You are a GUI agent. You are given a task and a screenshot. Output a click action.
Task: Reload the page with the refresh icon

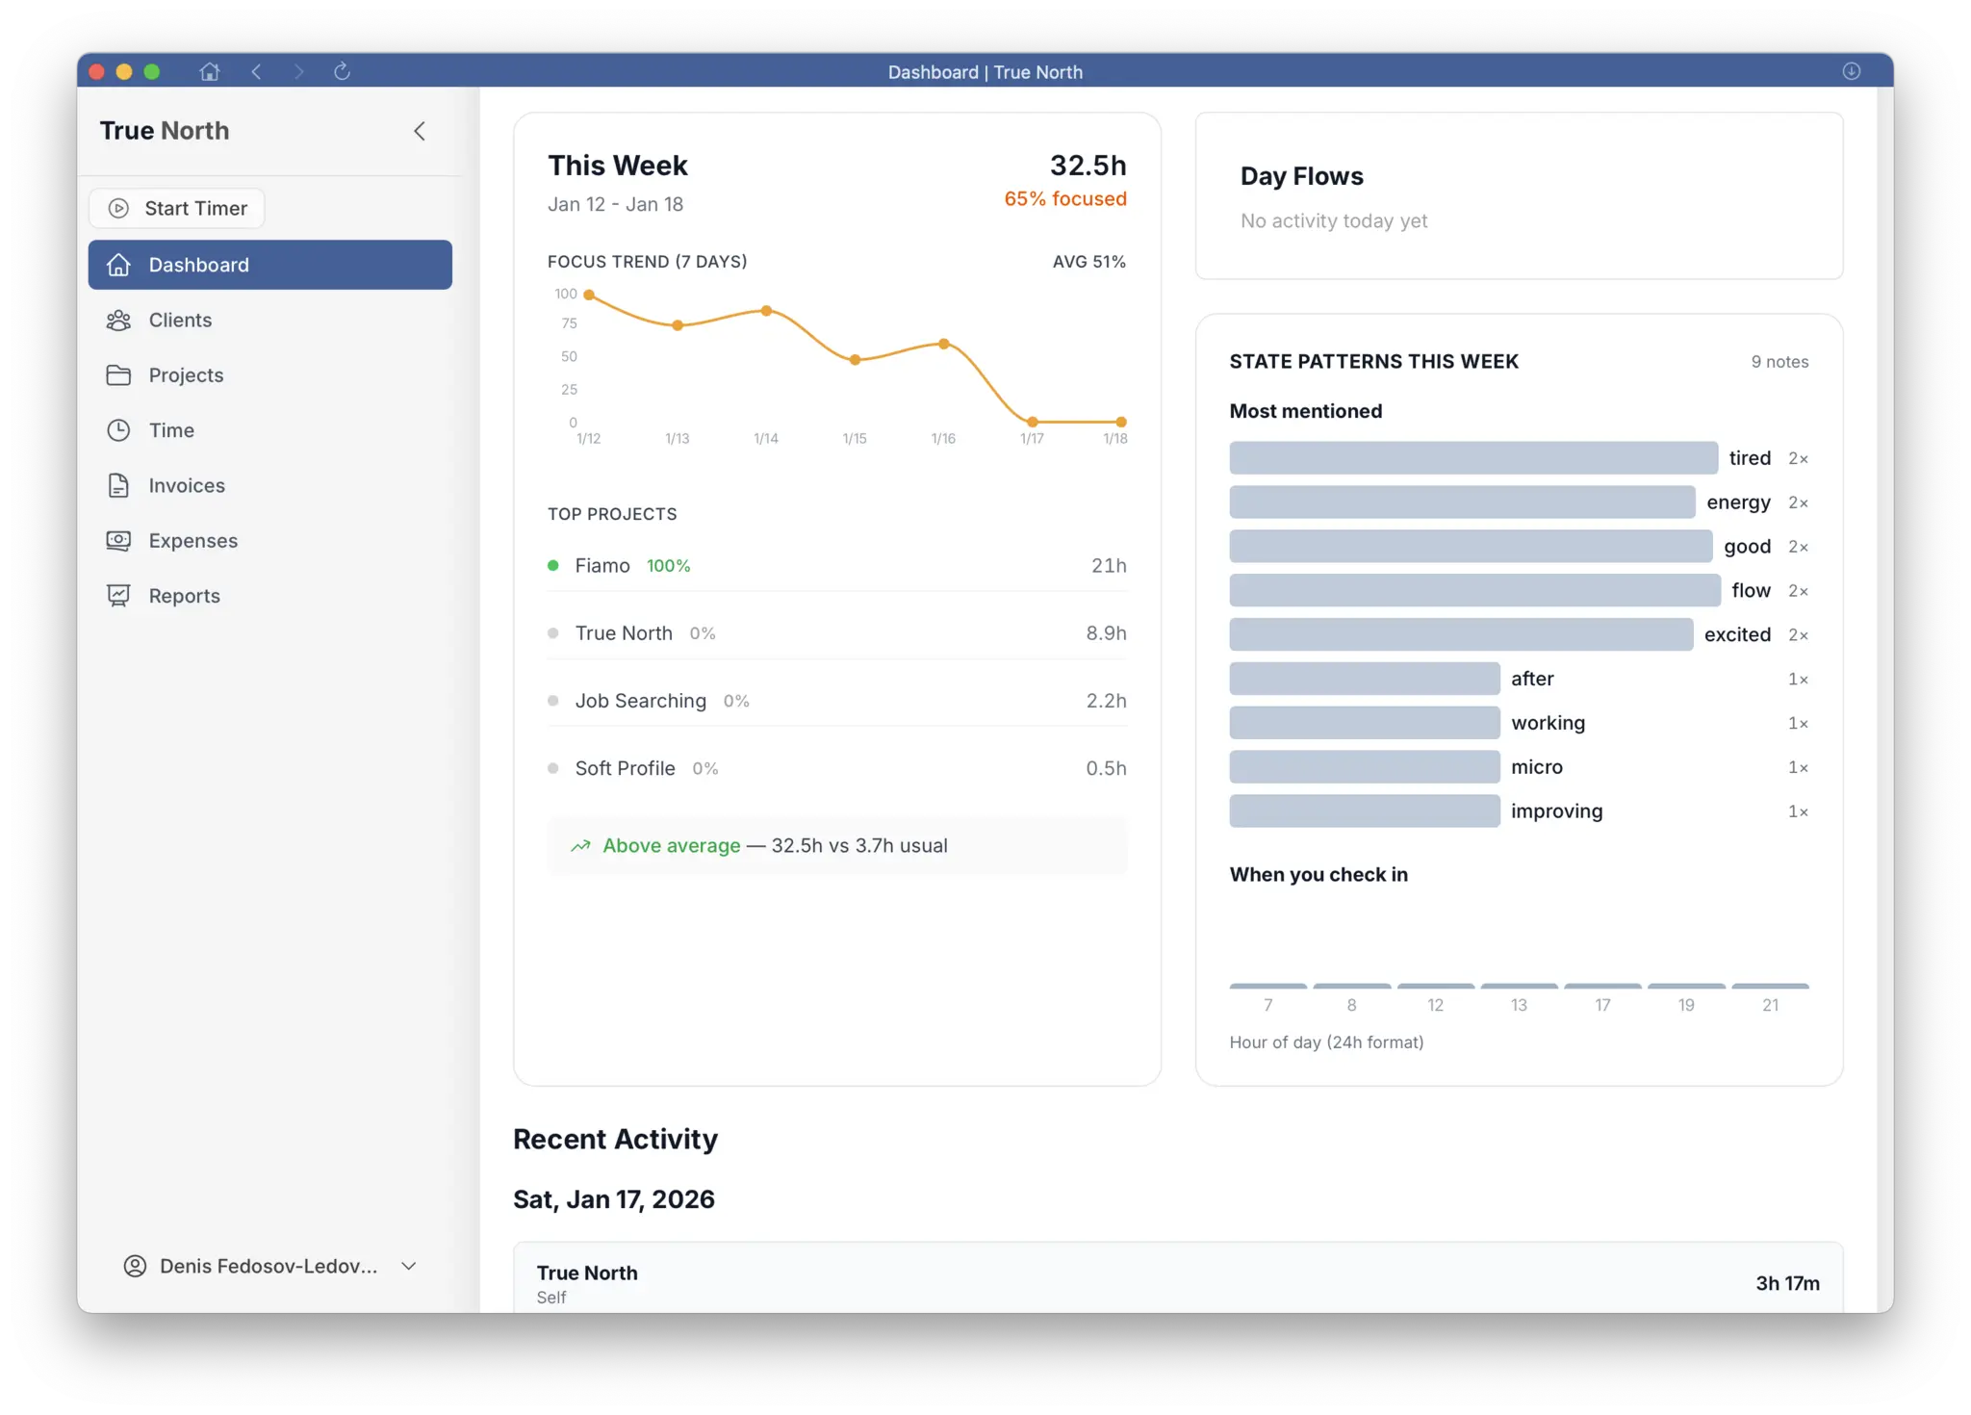pyautogui.click(x=342, y=71)
